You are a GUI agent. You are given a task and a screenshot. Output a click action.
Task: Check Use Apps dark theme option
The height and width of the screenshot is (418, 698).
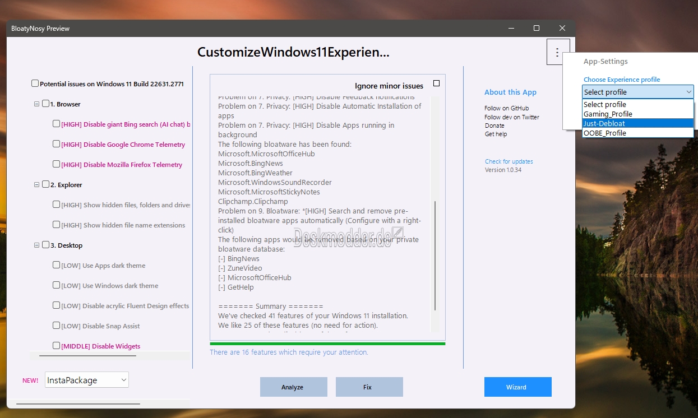click(x=56, y=265)
